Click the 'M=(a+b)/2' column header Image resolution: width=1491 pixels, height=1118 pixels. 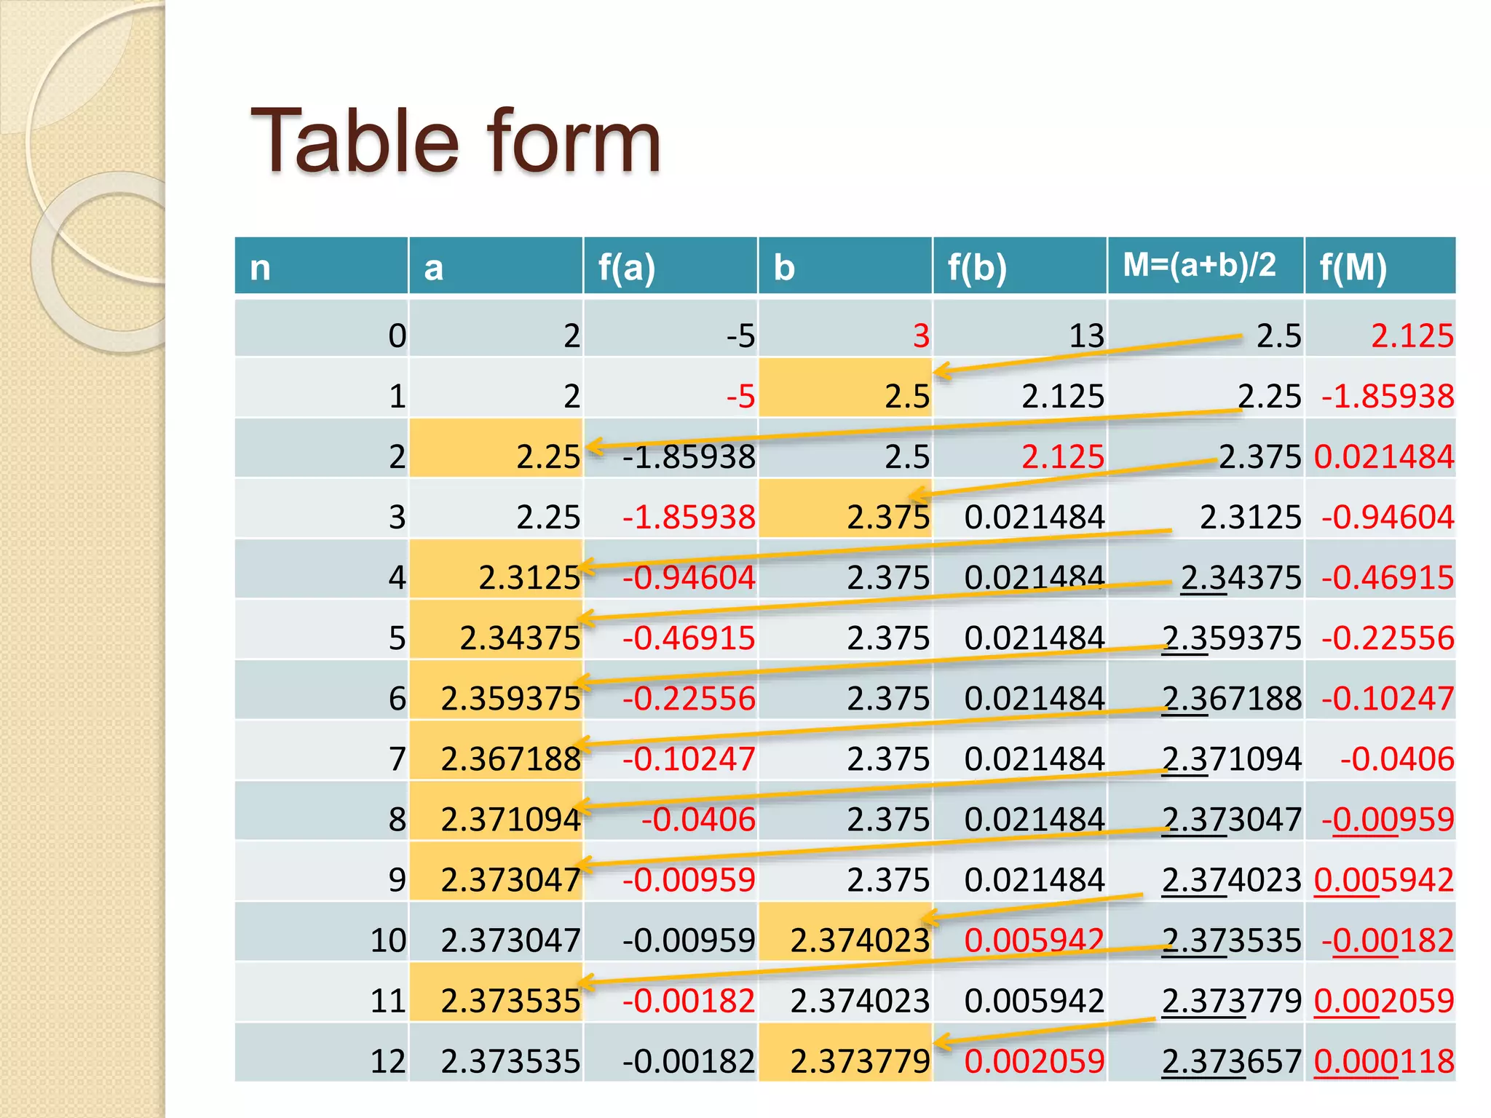tap(1206, 266)
